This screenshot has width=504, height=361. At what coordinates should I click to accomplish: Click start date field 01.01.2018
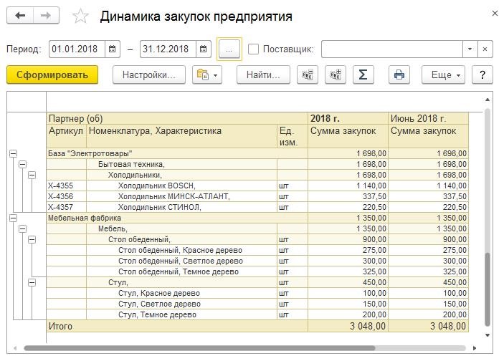tap(77, 49)
